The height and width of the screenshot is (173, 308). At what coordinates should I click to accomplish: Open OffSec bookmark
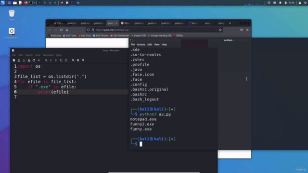(178, 36)
